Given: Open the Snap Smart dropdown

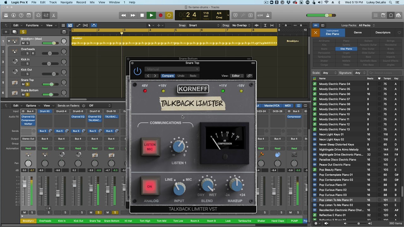Looking at the screenshot, I should click(x=204, y=25).
